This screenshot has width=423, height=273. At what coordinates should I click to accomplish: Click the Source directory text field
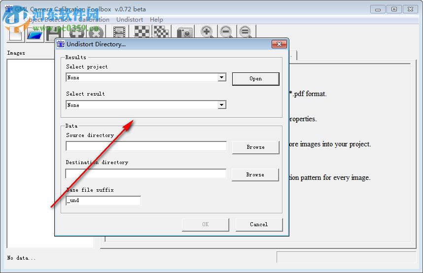(146, 146)
